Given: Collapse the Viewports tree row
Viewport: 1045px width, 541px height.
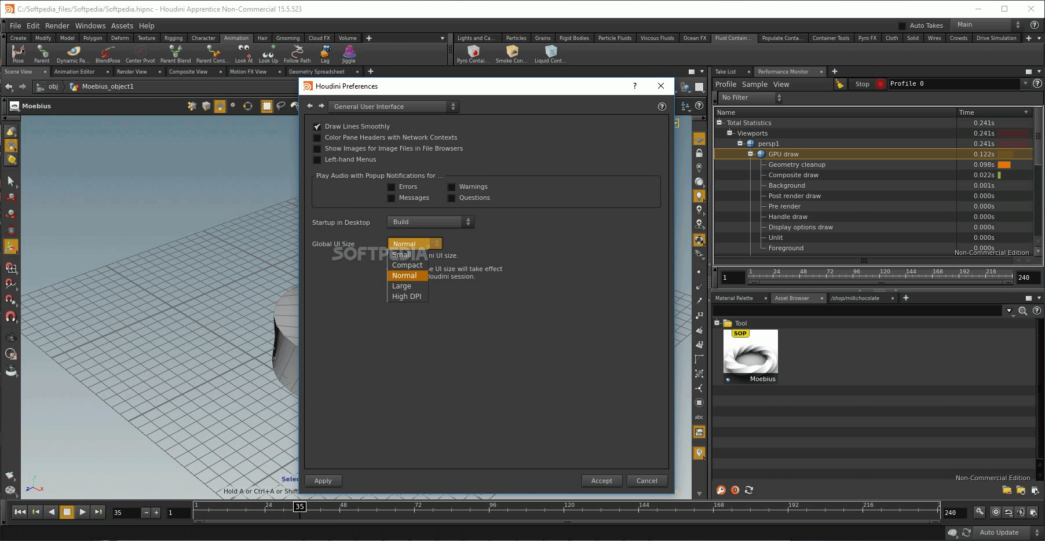Looking at the screenshot, I should click(730, 133).
